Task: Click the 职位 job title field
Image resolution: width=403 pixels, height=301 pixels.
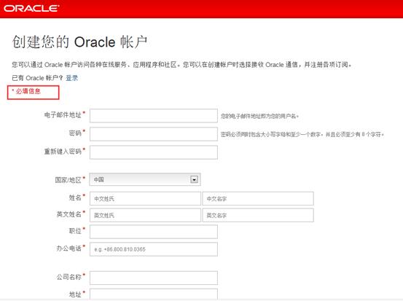Action: coord(154,232)
